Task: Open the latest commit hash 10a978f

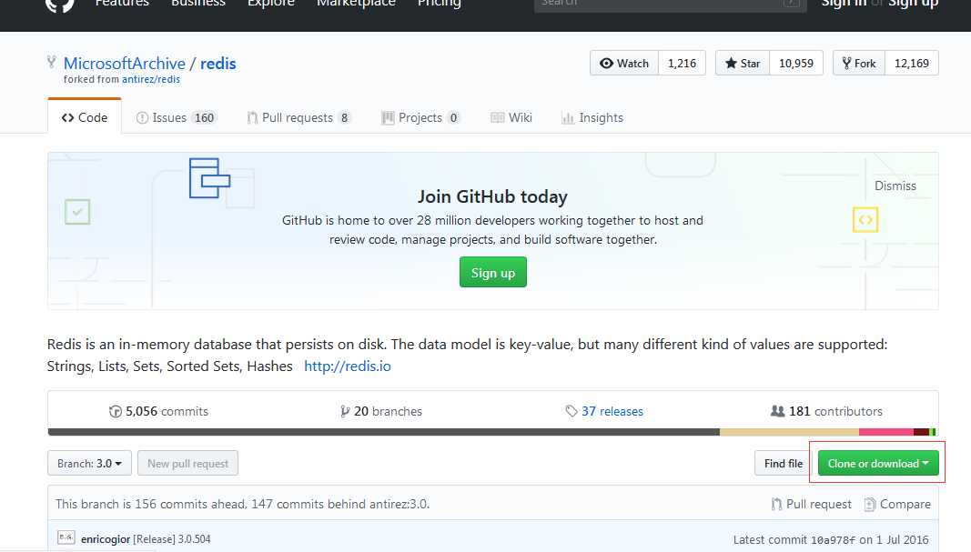Action: click(833, 539)
